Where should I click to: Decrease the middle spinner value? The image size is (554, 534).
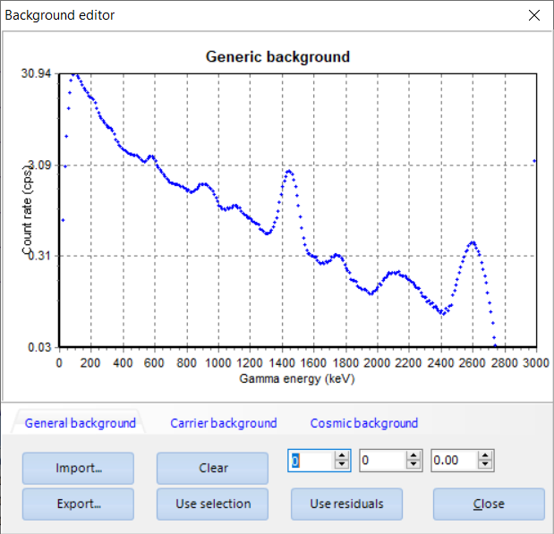(x=413, y=464)
